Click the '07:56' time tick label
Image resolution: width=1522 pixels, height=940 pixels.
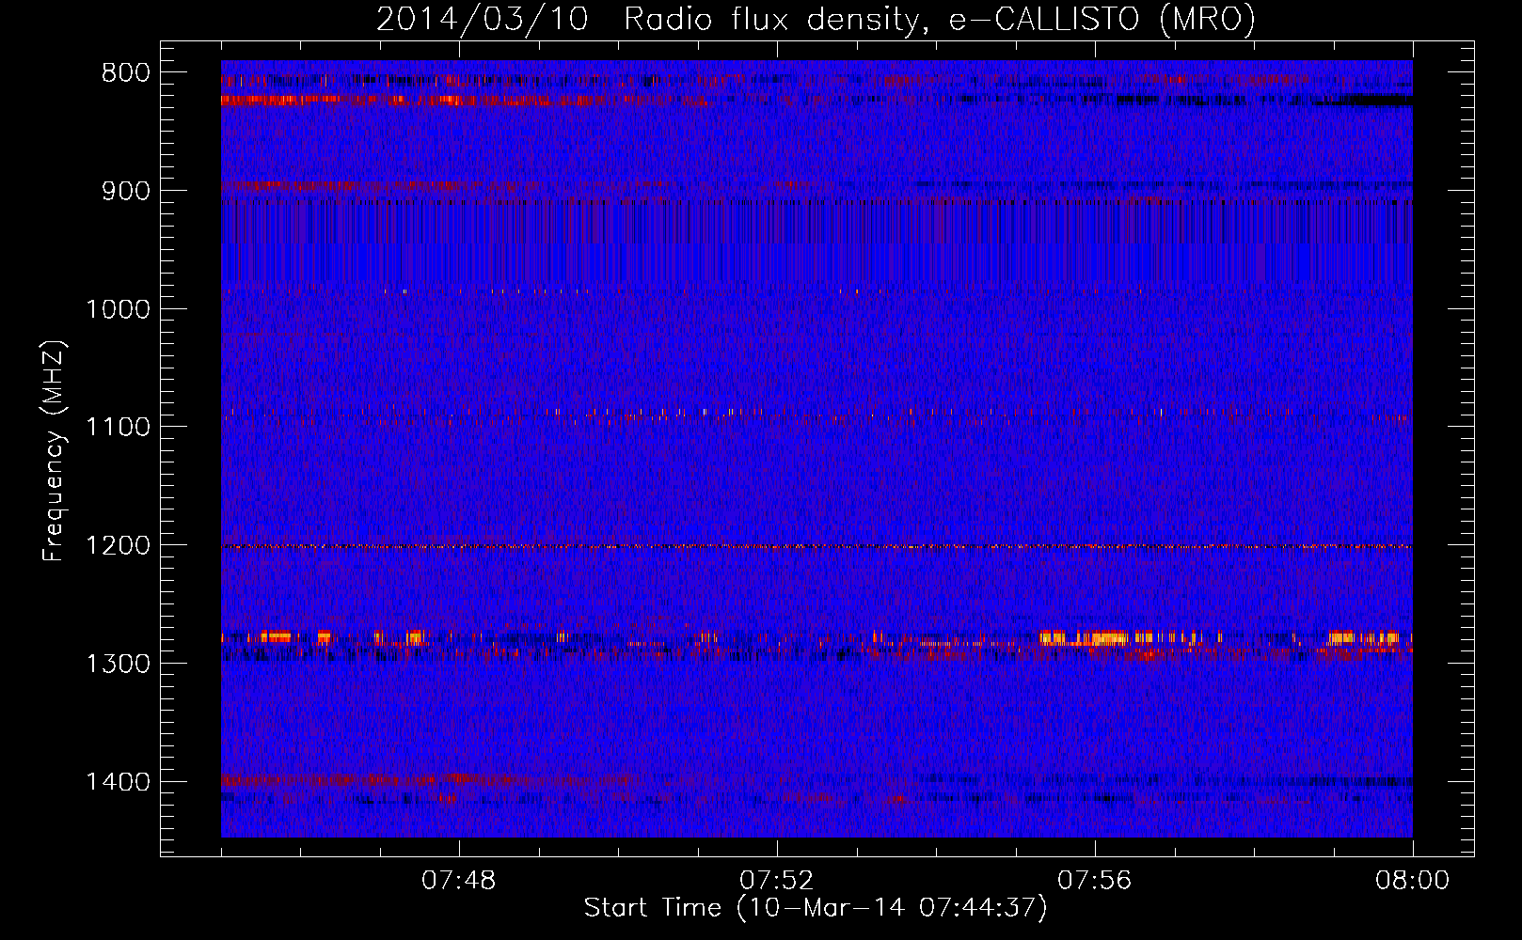[1095, 881]
